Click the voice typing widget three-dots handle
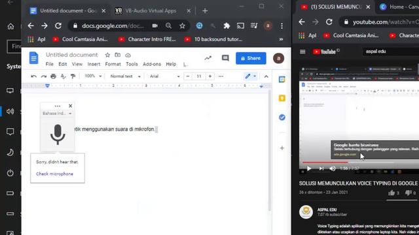419x235 pixels. 57,106
